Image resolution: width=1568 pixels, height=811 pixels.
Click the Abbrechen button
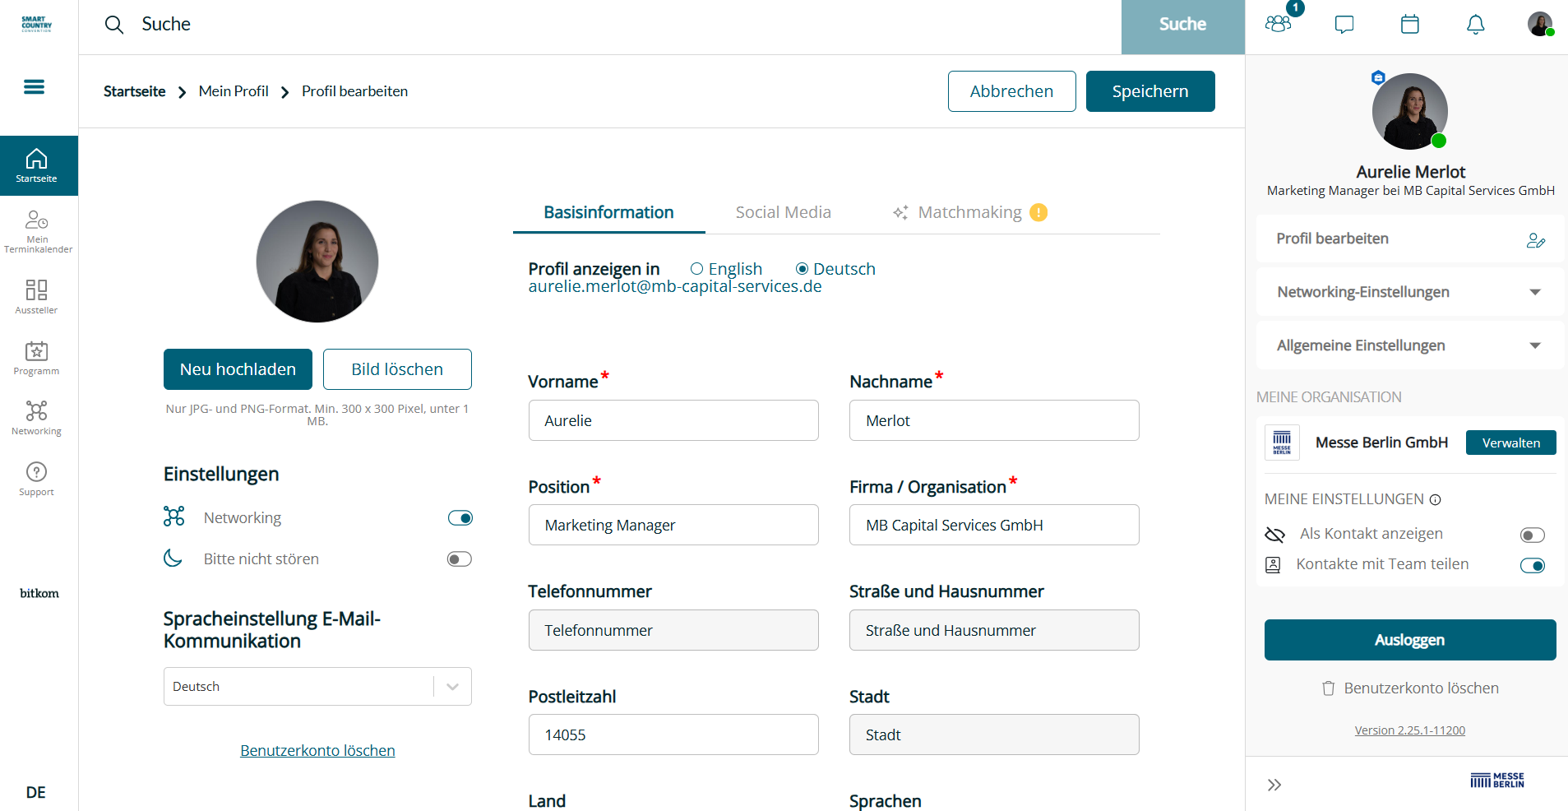1011,91
